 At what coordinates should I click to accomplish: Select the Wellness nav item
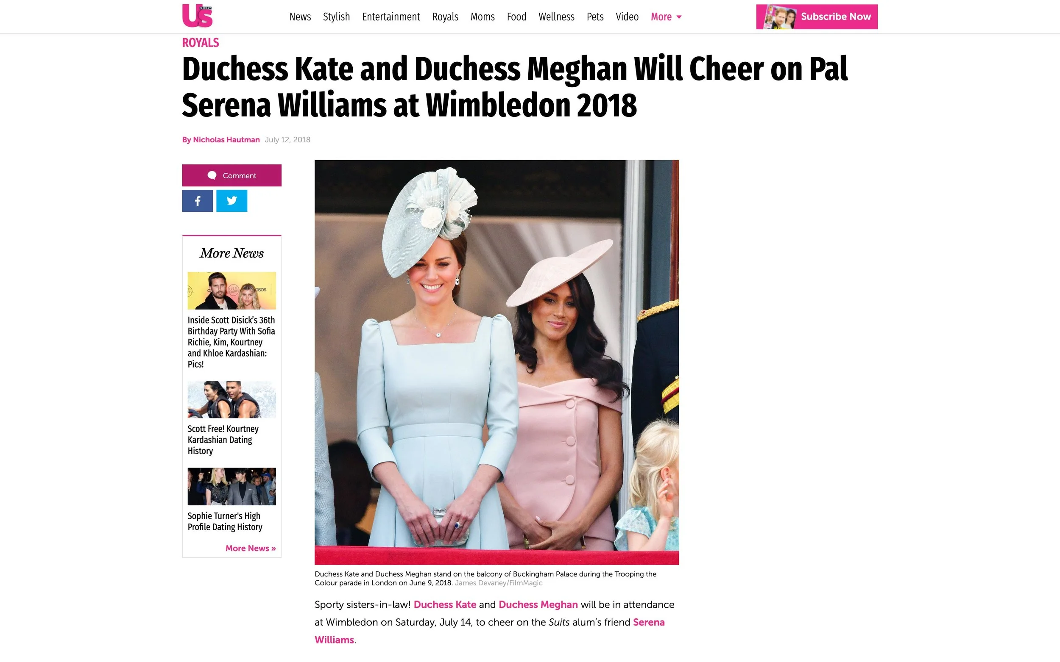click(x=557, y=17)
